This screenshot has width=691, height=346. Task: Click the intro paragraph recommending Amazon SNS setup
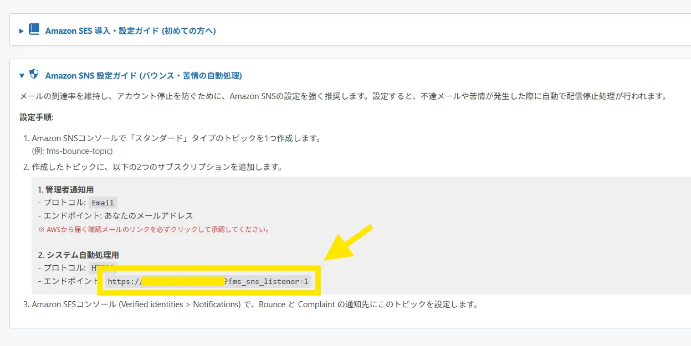point(342,96)
